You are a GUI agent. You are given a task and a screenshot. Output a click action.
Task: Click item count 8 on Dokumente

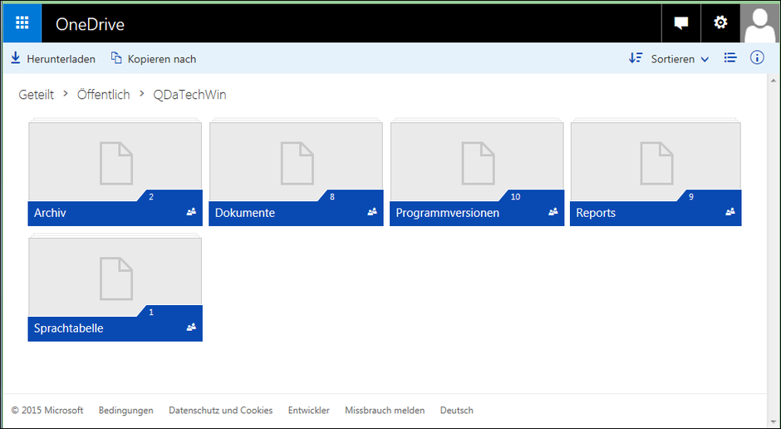tap(332, 197)
